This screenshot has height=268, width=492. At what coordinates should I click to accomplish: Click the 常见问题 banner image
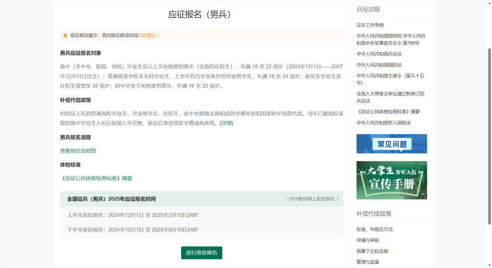point(392,144)
